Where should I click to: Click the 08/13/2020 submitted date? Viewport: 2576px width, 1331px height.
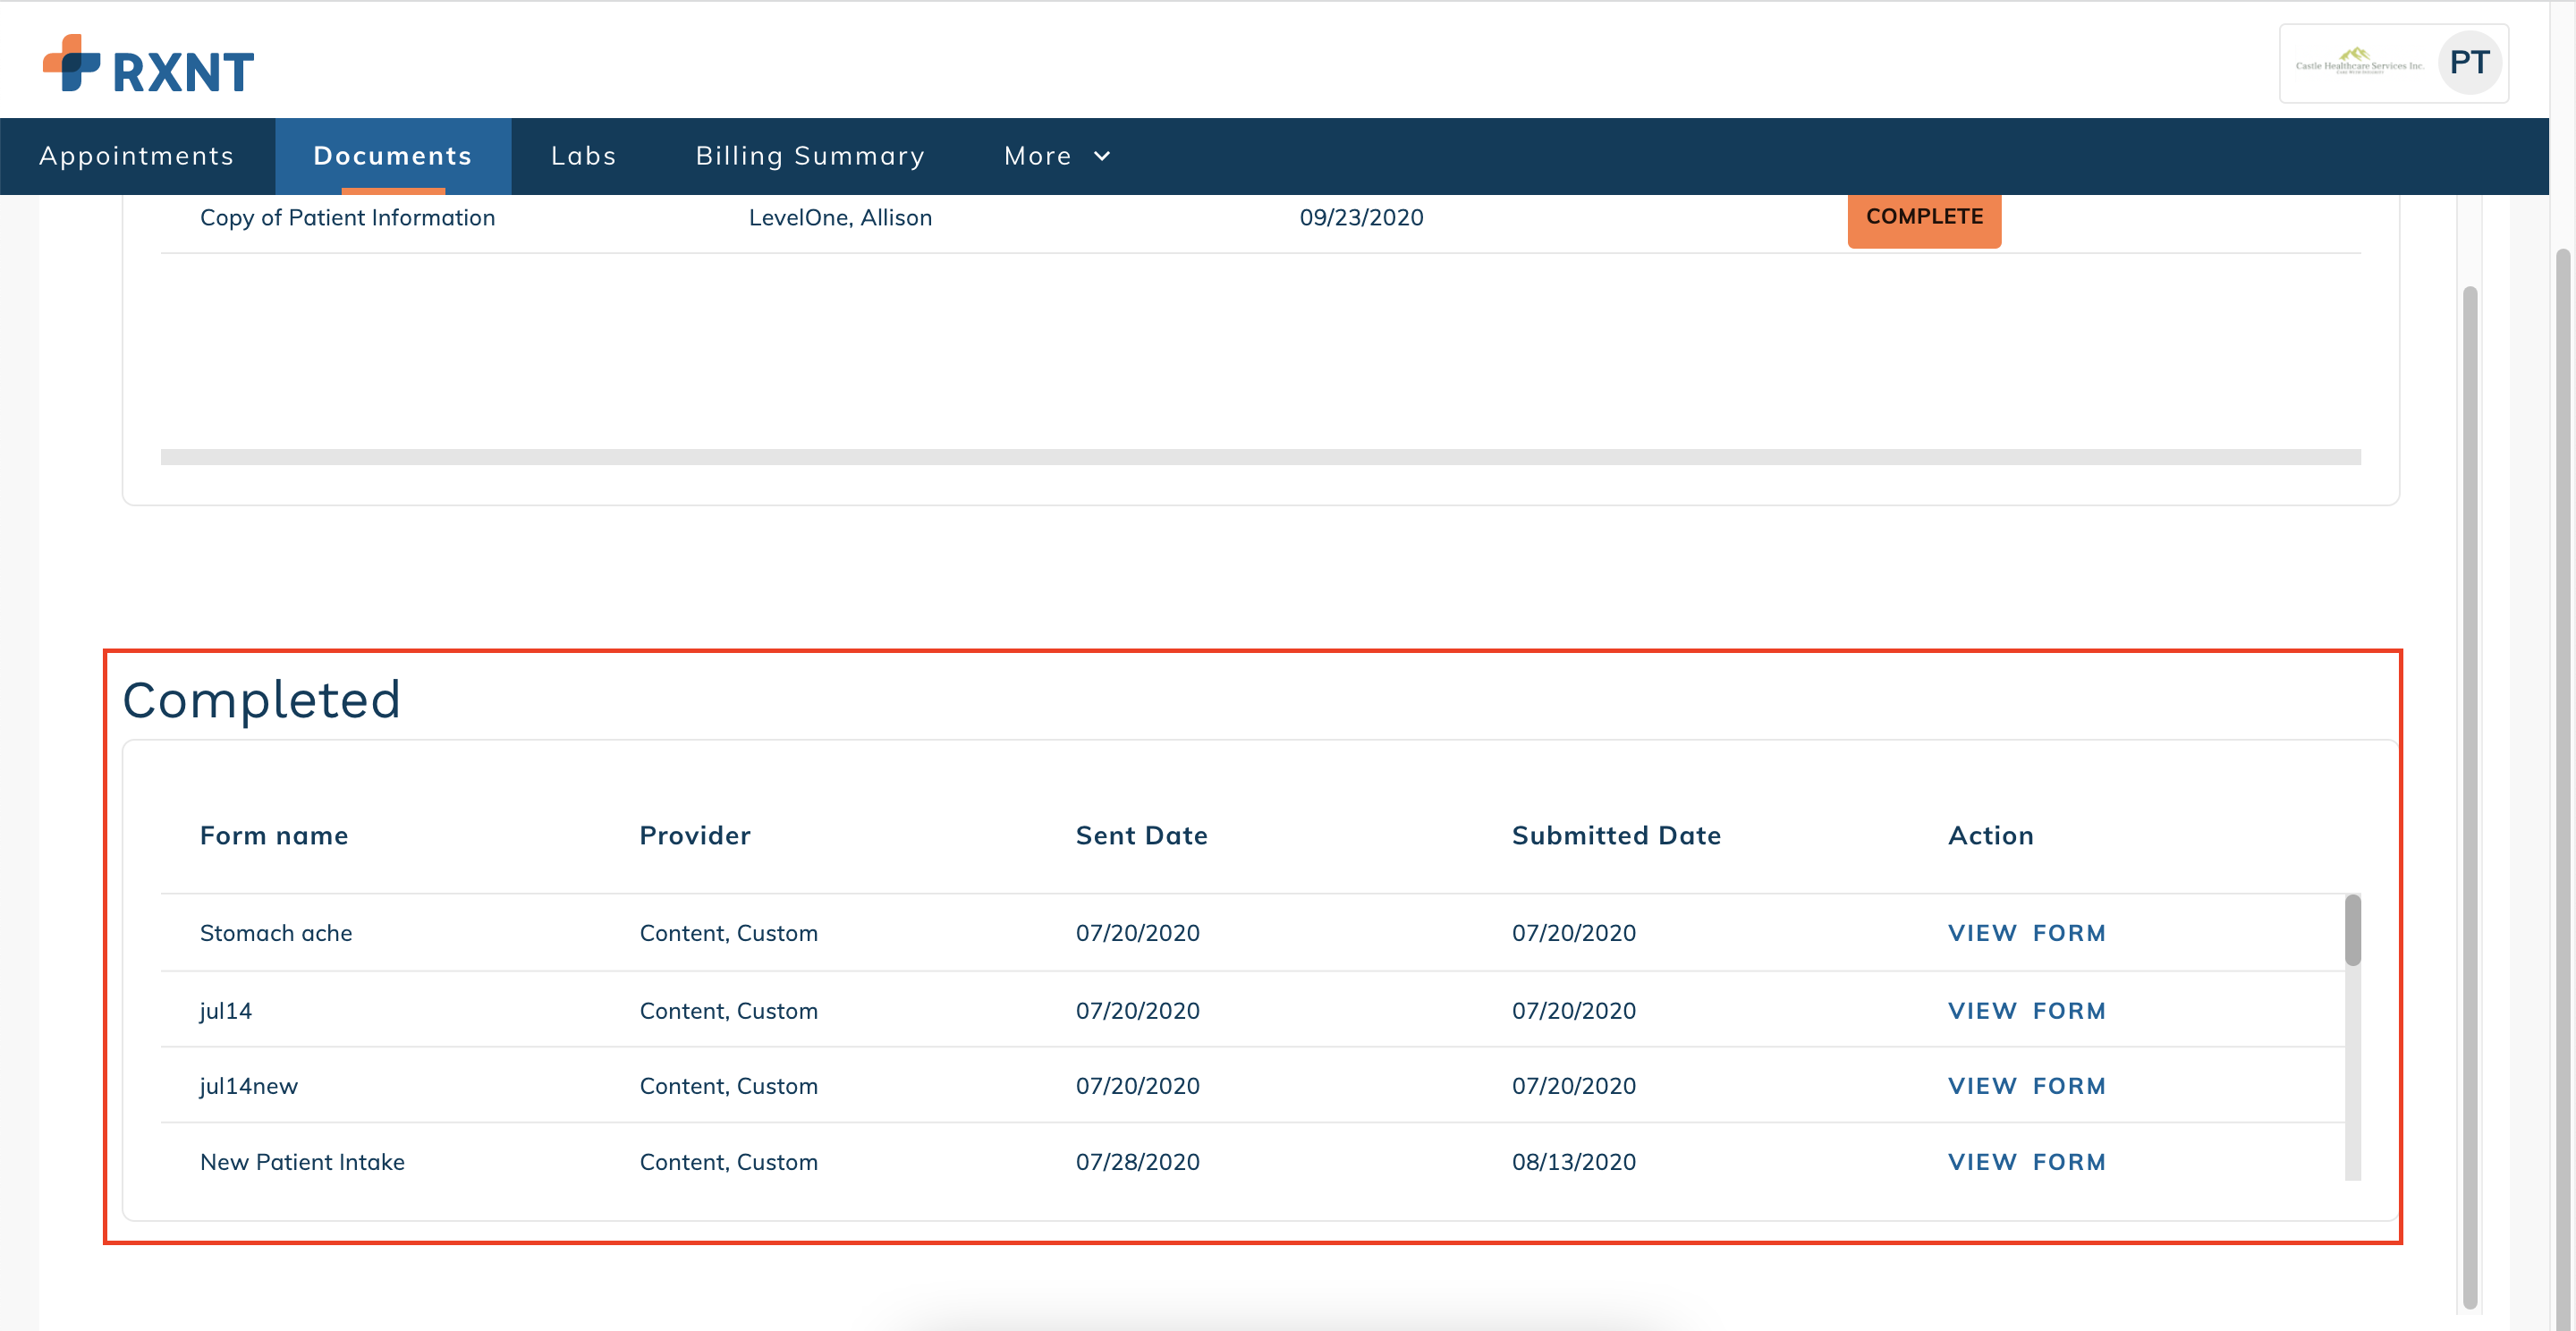(x=1574, y=1162)
